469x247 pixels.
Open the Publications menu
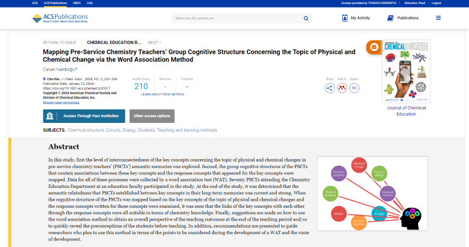(x=403, y=18)
